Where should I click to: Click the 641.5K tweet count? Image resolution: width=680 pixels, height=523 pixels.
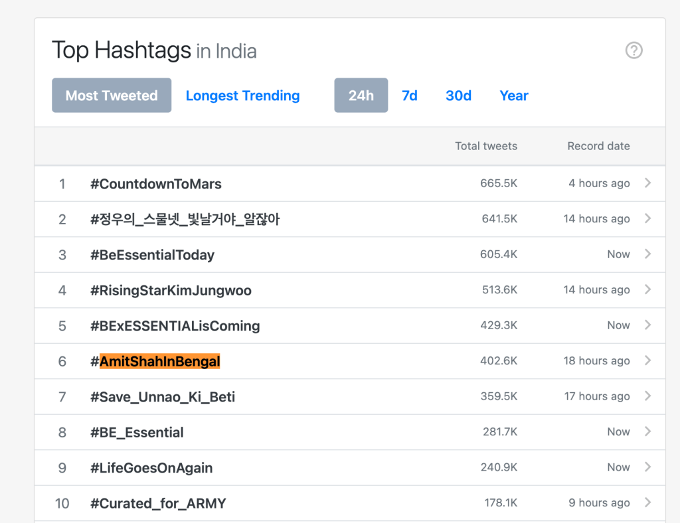(499, 219)
